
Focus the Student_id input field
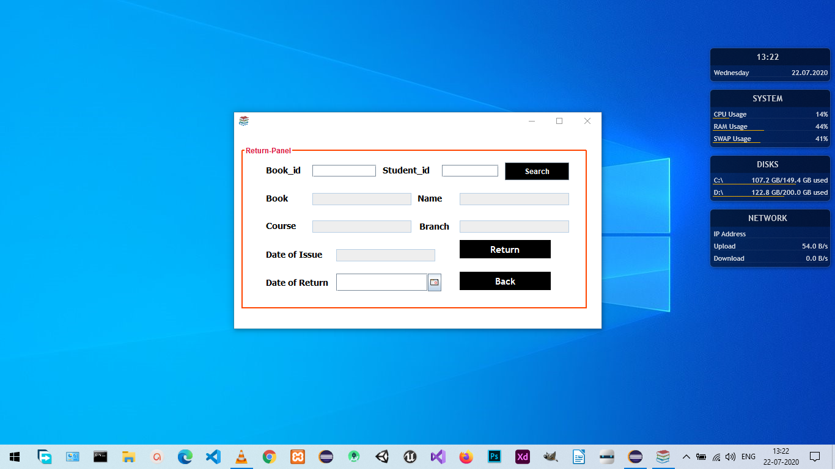click(470, 171)
